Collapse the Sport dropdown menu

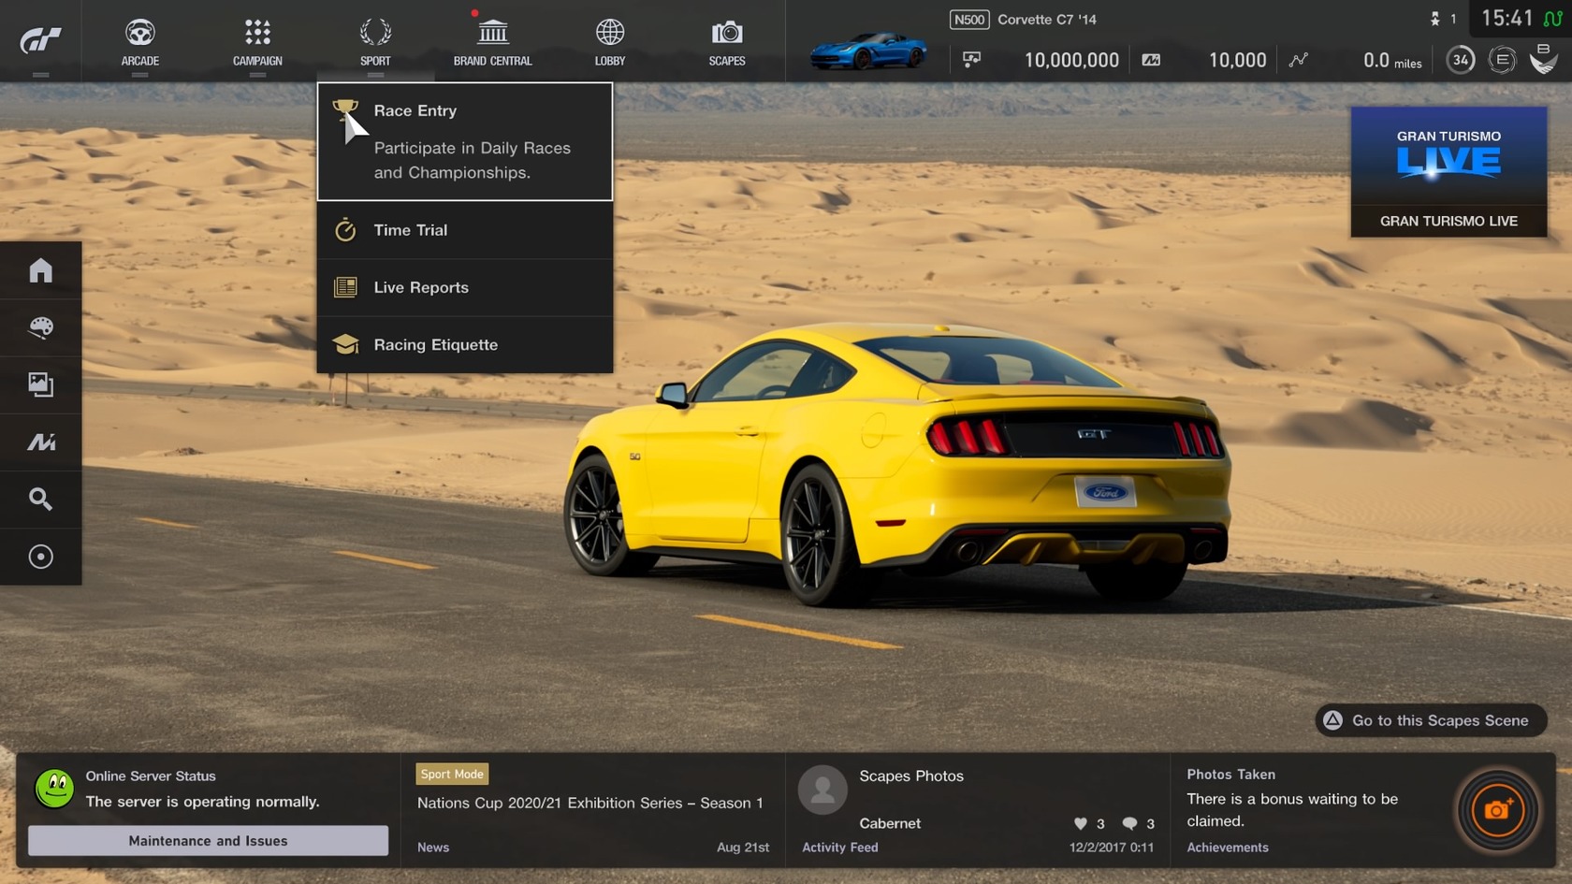click(x=375, y=42)
